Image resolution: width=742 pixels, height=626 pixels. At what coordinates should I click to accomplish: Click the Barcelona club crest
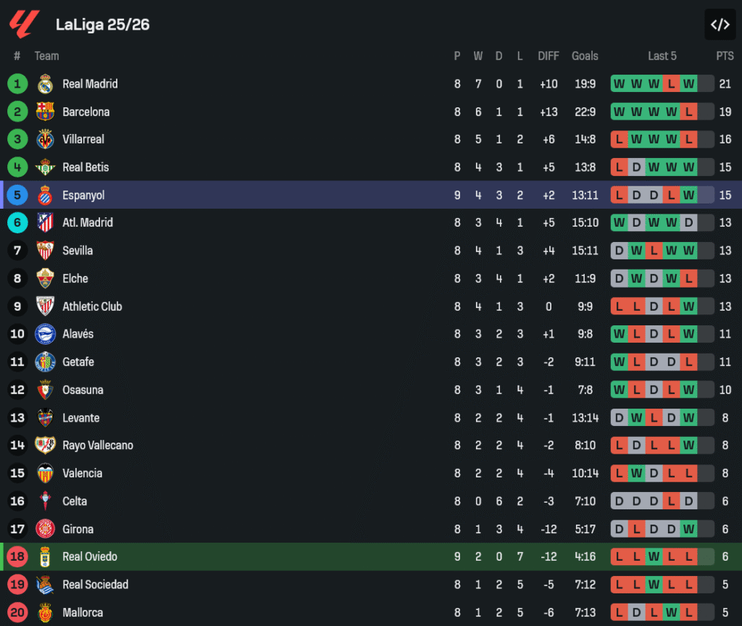45,112
